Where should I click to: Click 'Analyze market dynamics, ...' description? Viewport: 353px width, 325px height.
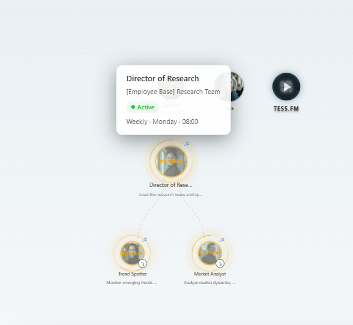pos(210,283)
